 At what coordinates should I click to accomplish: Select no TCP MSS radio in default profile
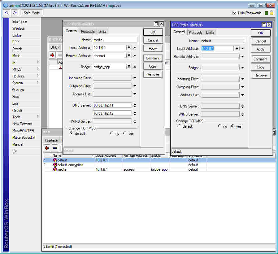(x=219, y=126)
